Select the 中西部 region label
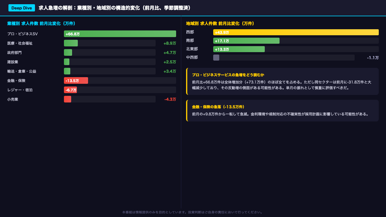The image size is (386, 217). click(x=192, y=57)
